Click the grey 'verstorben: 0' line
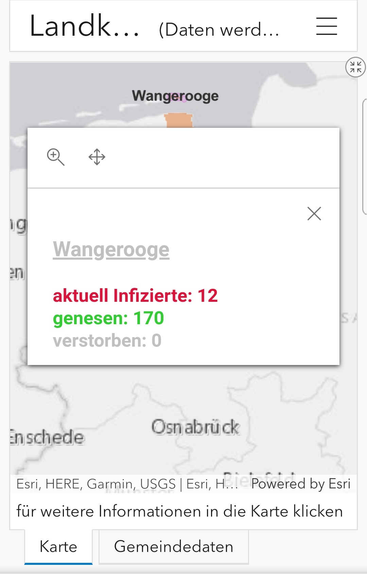This screenshot has height=574, width=367. [x=107, y=341]
